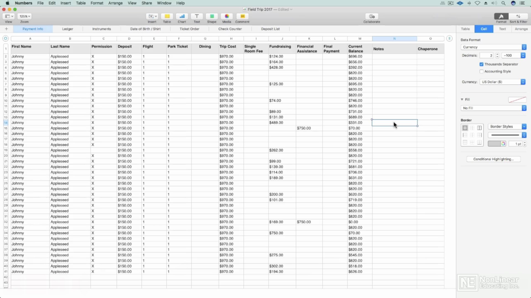Add a new sheet with plus icon
Screen dimensions: 531x298
pos(6,29)
